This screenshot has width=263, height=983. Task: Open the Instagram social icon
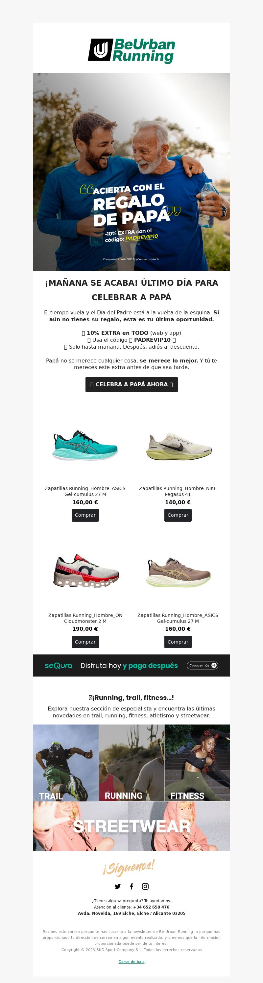pos(145,886)
